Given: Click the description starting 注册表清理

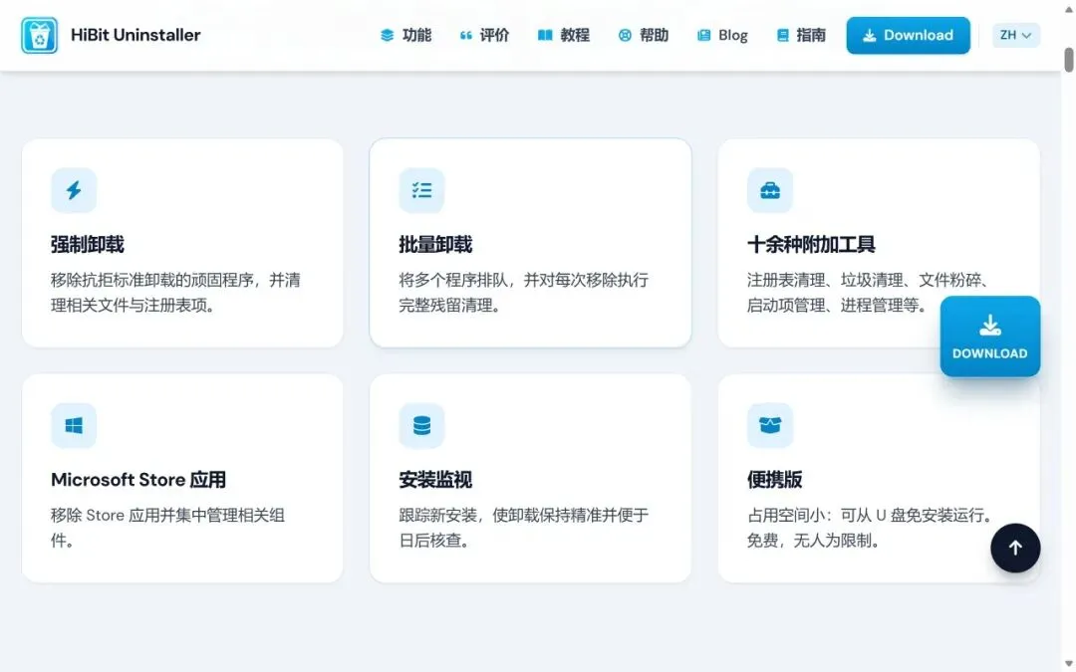Looking at the screenshot, I should [869, 293].
